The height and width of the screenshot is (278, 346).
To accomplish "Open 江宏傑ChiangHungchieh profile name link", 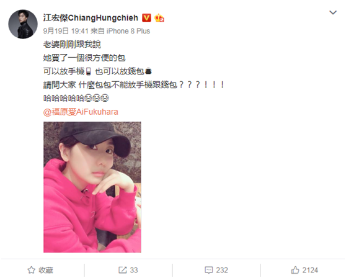I will 91,18.
